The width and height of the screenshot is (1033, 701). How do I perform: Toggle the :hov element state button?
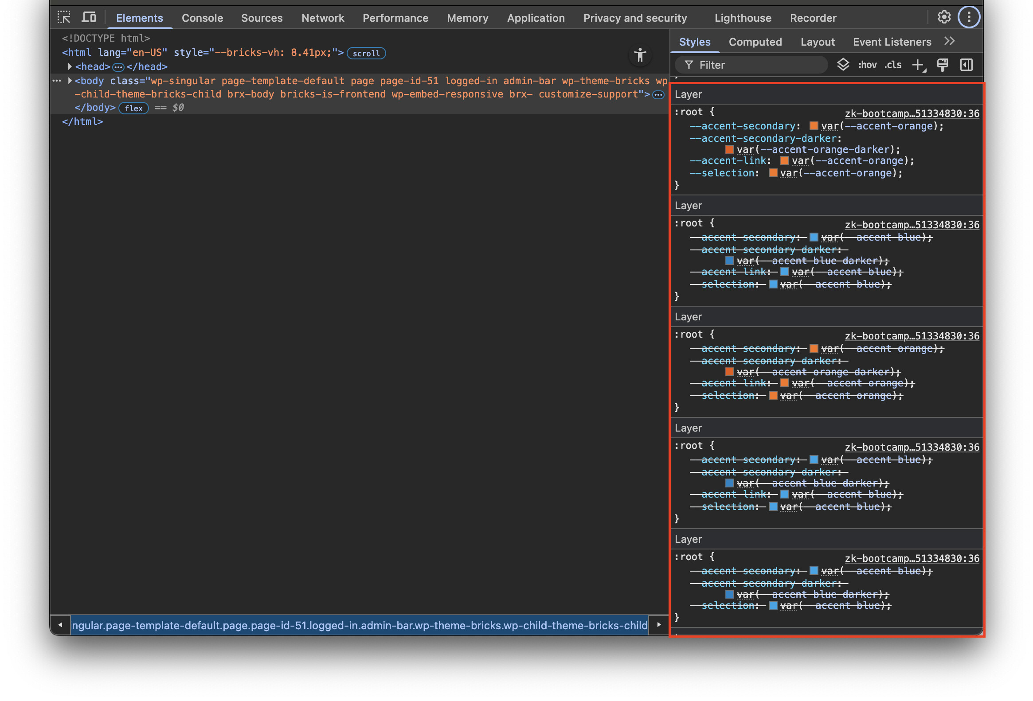[x=867, y=65]
